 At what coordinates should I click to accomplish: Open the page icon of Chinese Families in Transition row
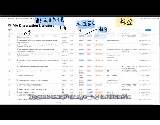(x=18, y=80)
